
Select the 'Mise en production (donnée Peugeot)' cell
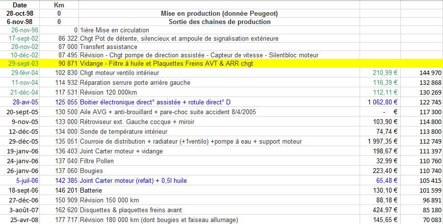coord(219,13)
